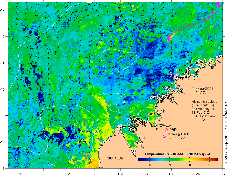Click the "Altimetric sealevel" text
228x176 pixels.
[x=205, y=102]
